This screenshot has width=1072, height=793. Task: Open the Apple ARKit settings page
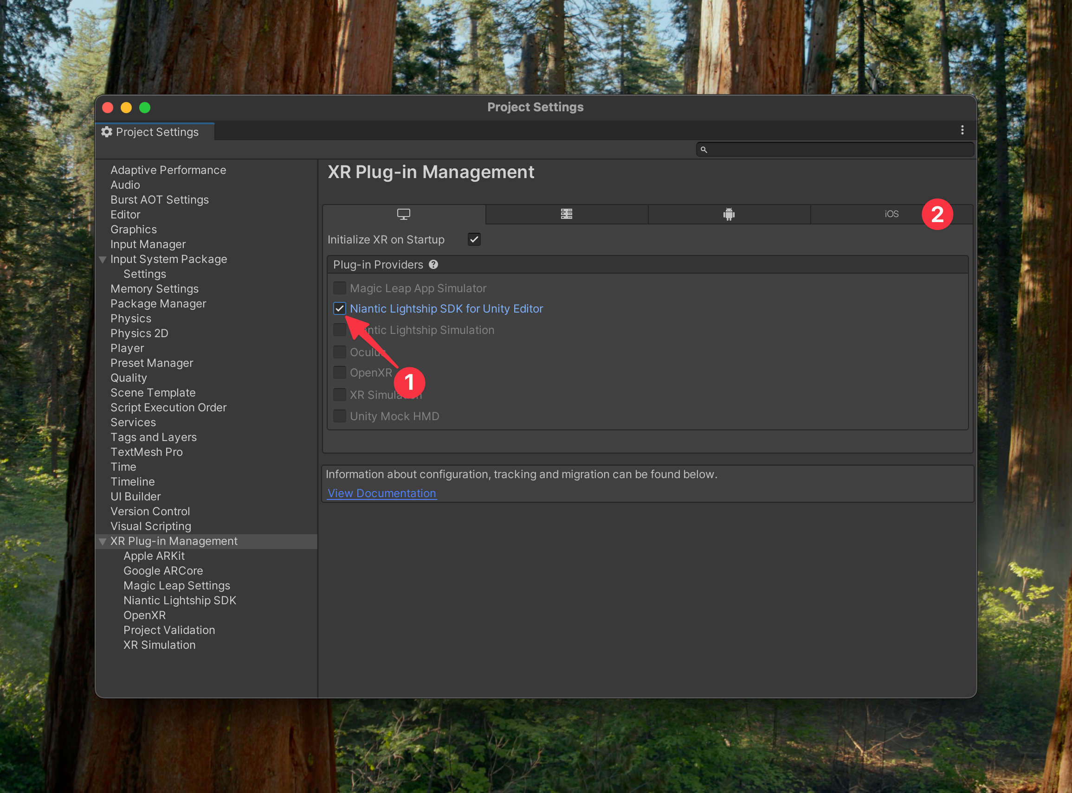(154, 556)
